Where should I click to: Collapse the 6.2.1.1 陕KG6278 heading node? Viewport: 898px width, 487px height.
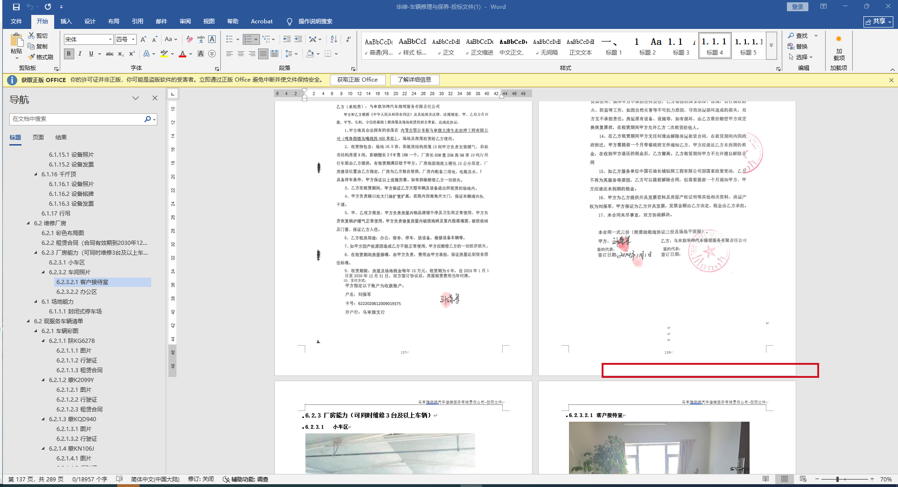pyautogui.click(x=43, y=341)
